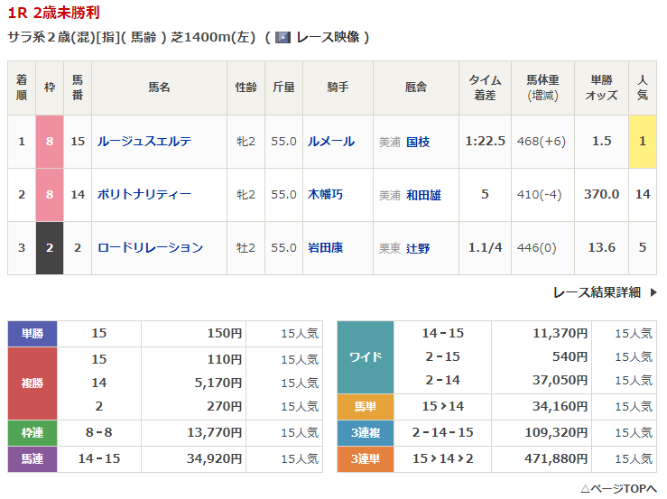Click the arrow beside レース結果詳細

coord(653,292)
